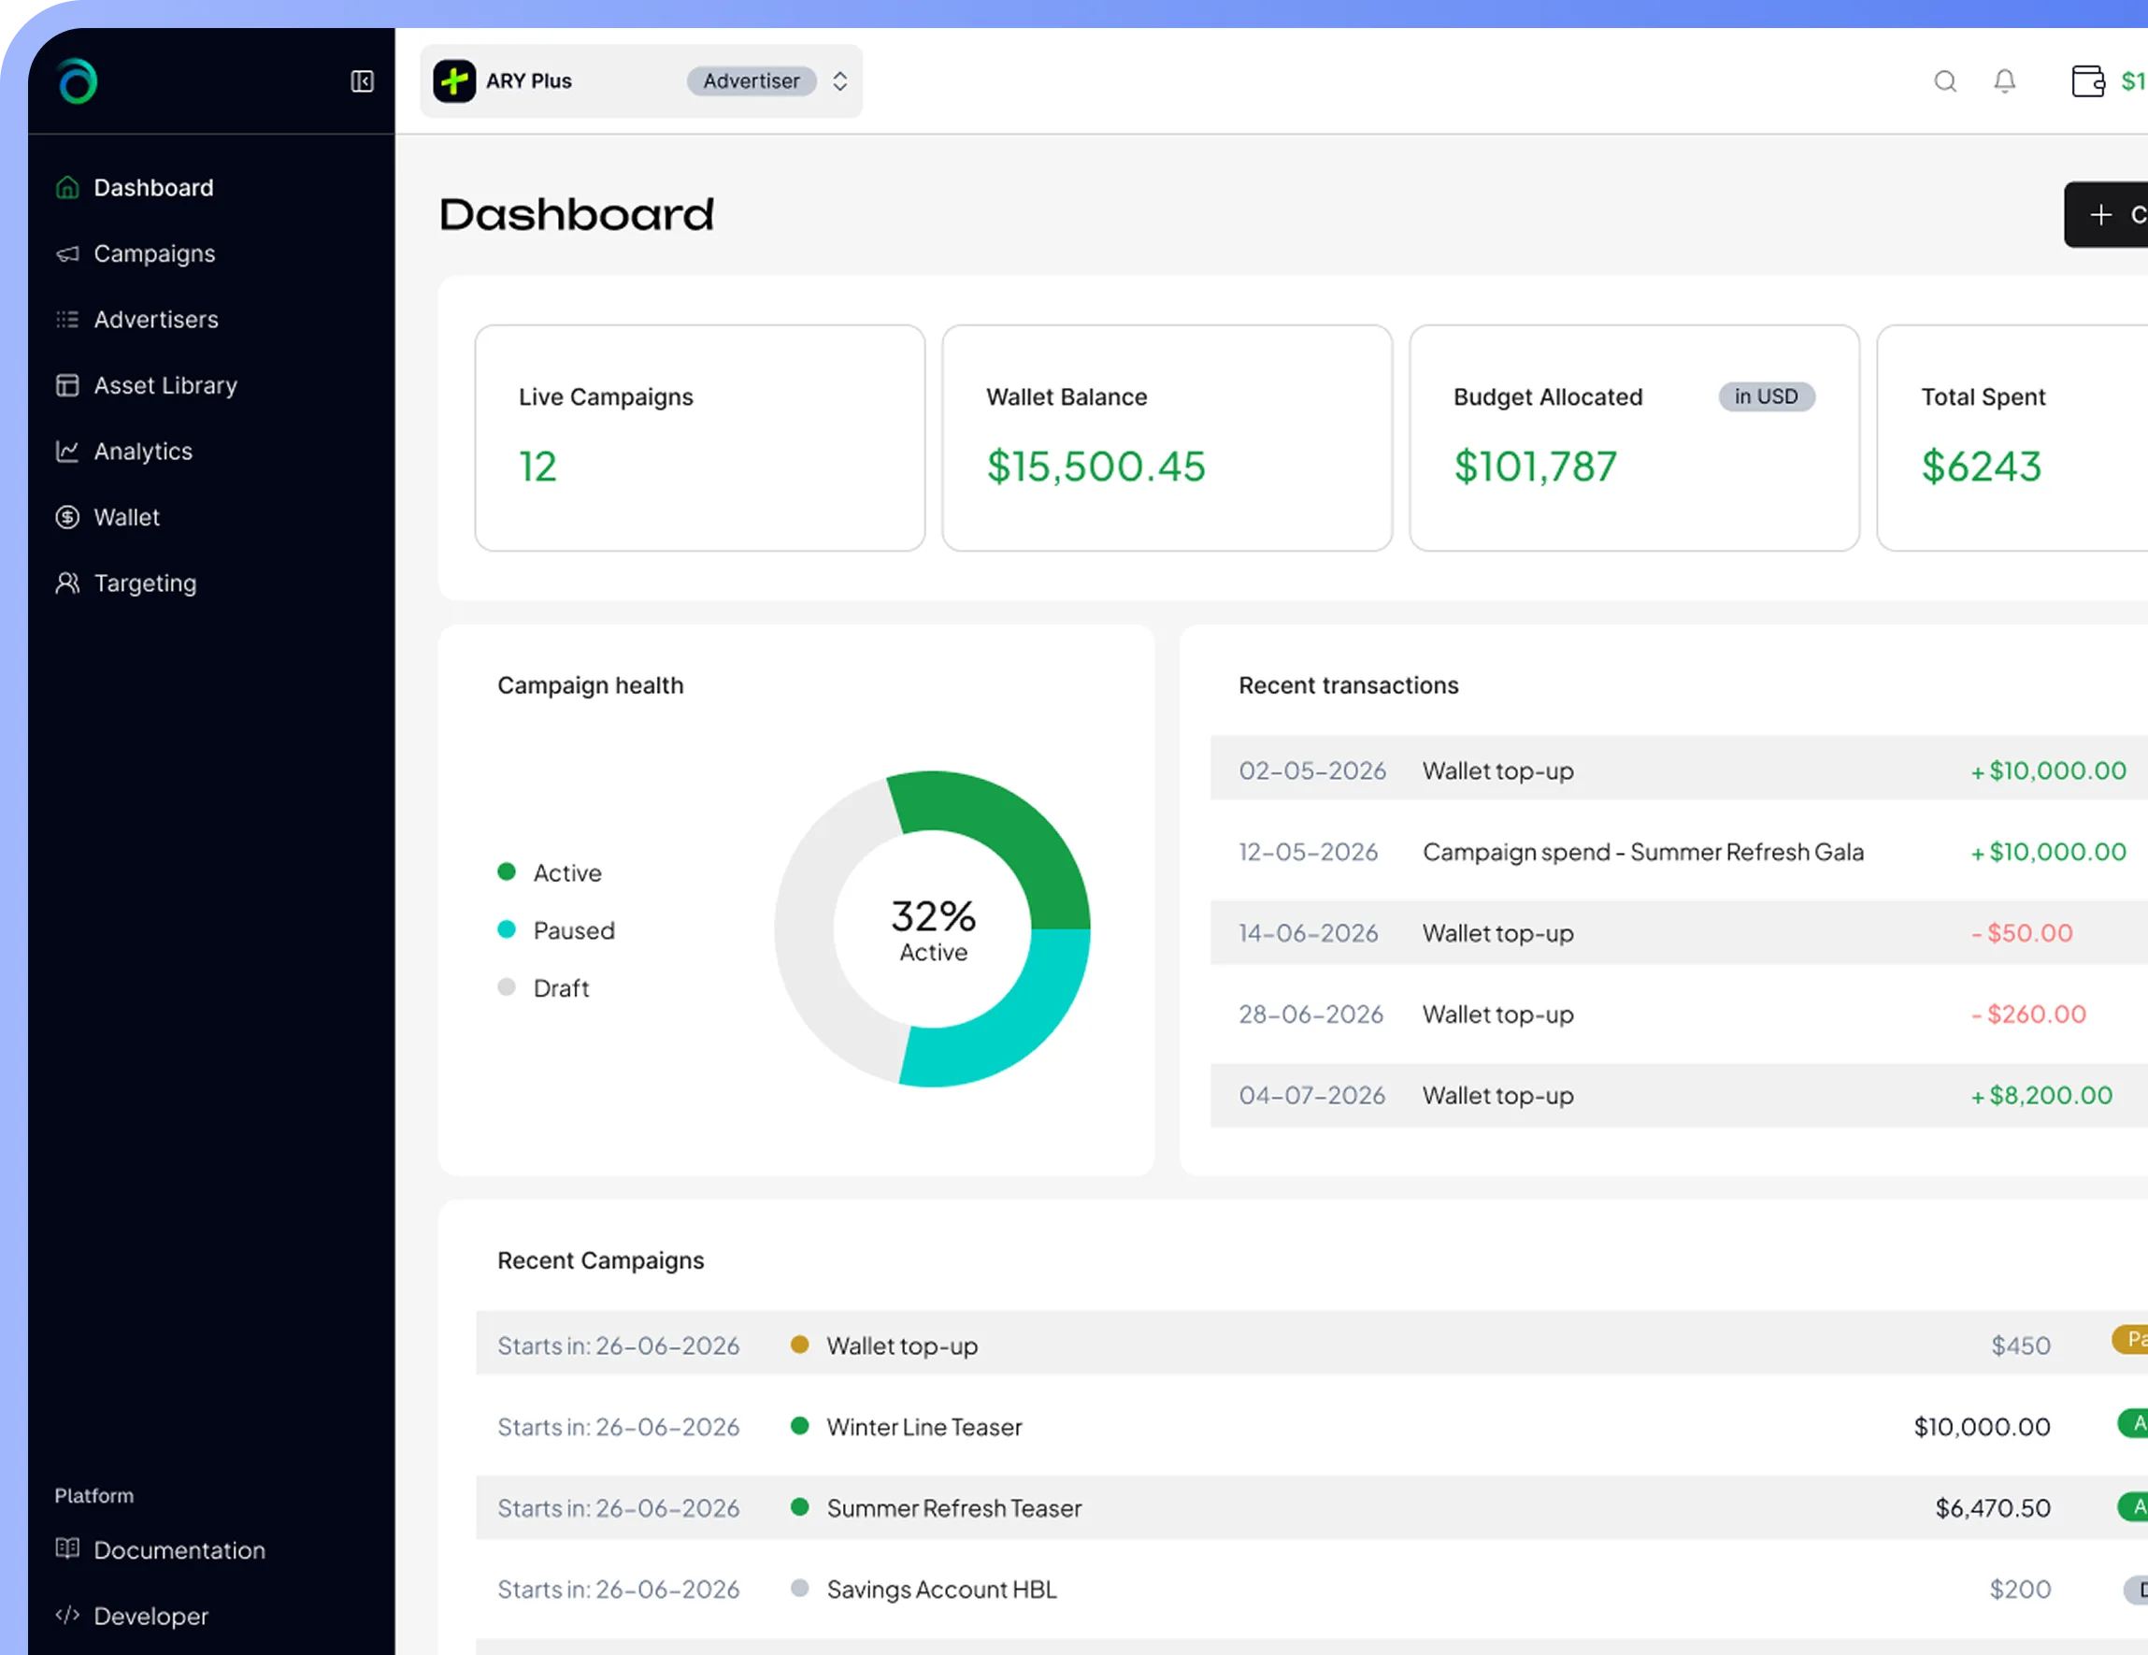Click the 'Recent transactions' heading
This screenshot has height=1655, width=2148.
point(1349,684)
